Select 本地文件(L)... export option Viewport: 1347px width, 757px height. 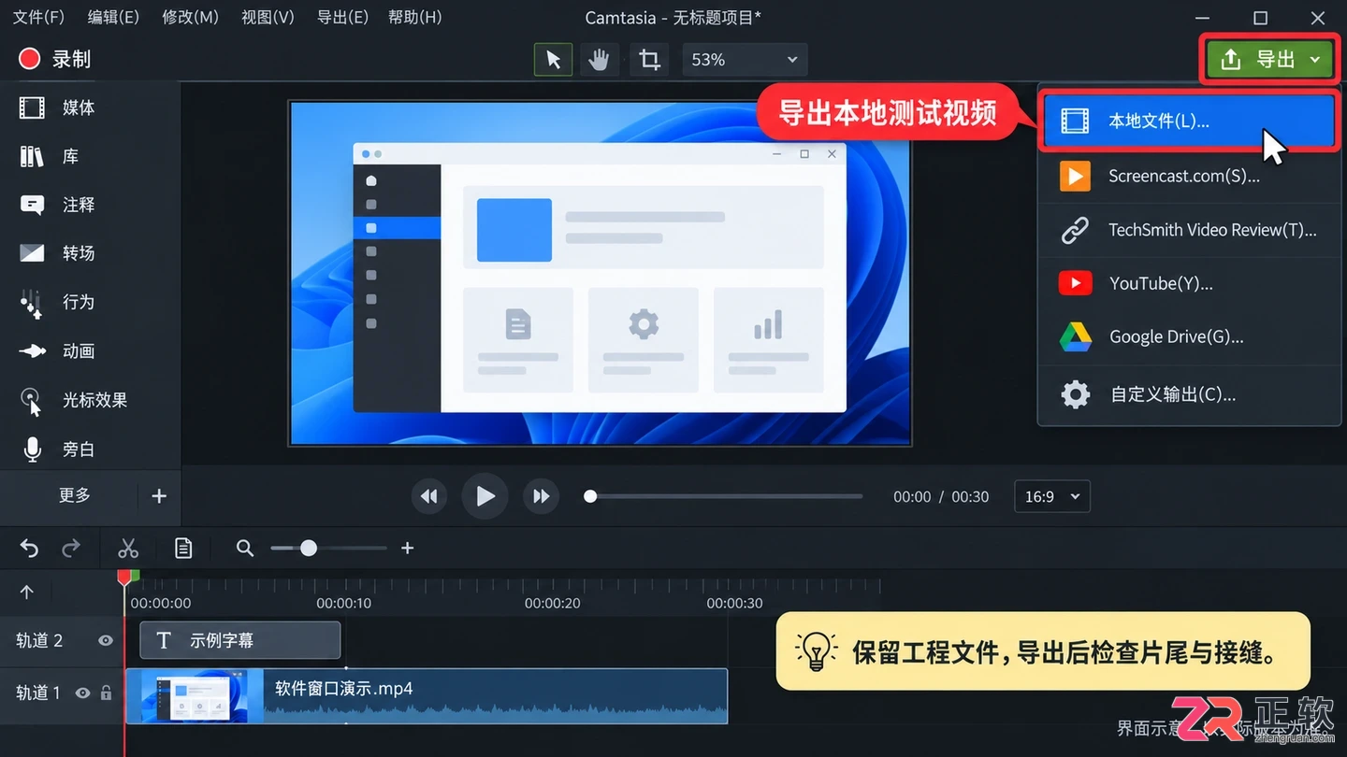(1189, 121)
